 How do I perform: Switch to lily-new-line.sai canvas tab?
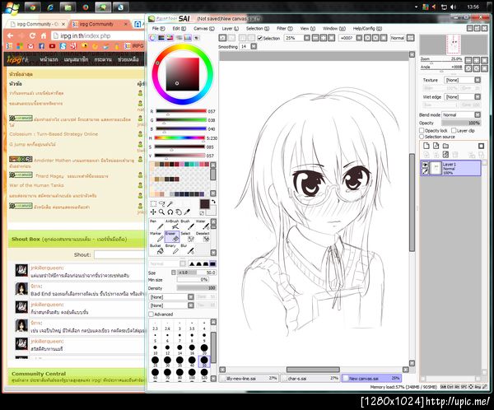[249, 378]
